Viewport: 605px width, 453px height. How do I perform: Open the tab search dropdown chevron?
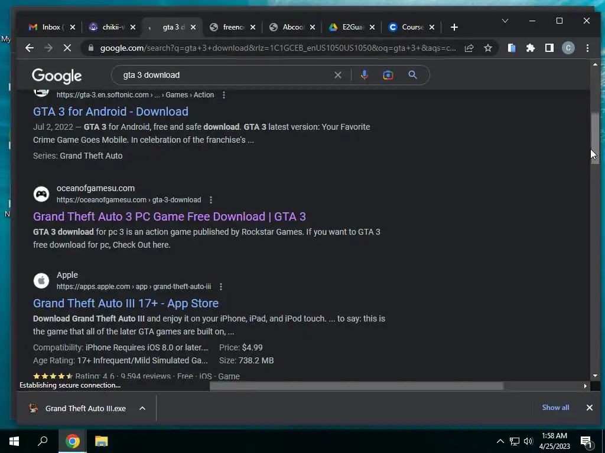click(505, 21)
